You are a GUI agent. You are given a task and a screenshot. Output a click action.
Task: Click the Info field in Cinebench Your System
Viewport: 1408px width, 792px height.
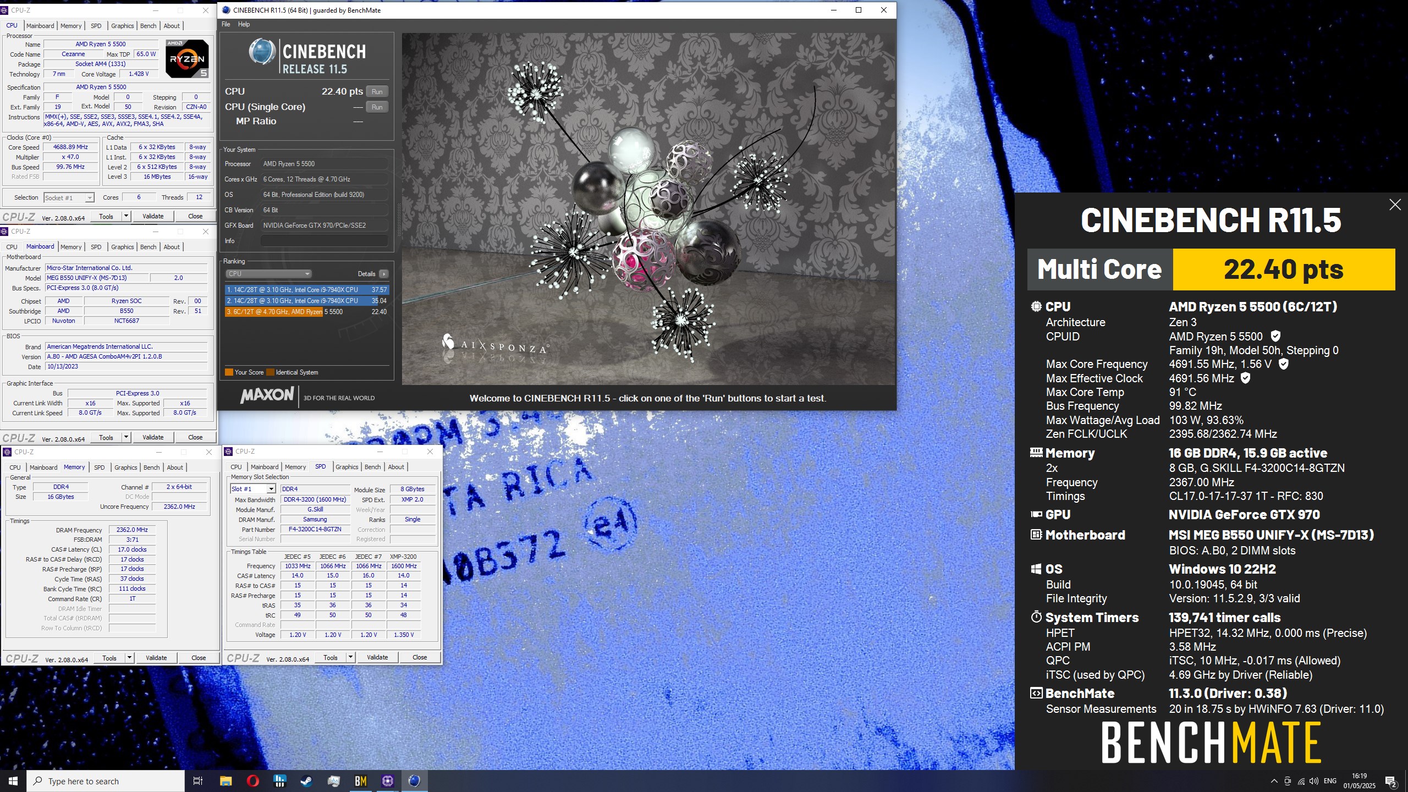tap(324, 241)
